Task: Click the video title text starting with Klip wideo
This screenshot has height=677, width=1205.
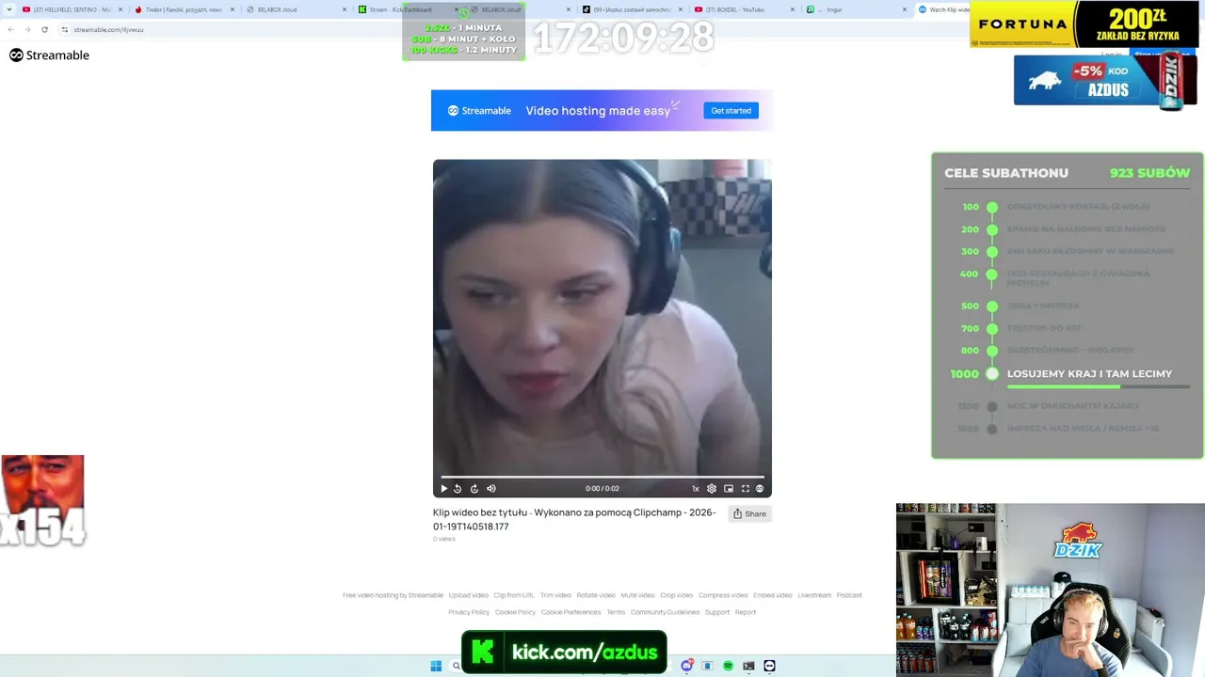Action: coord(574,519)
